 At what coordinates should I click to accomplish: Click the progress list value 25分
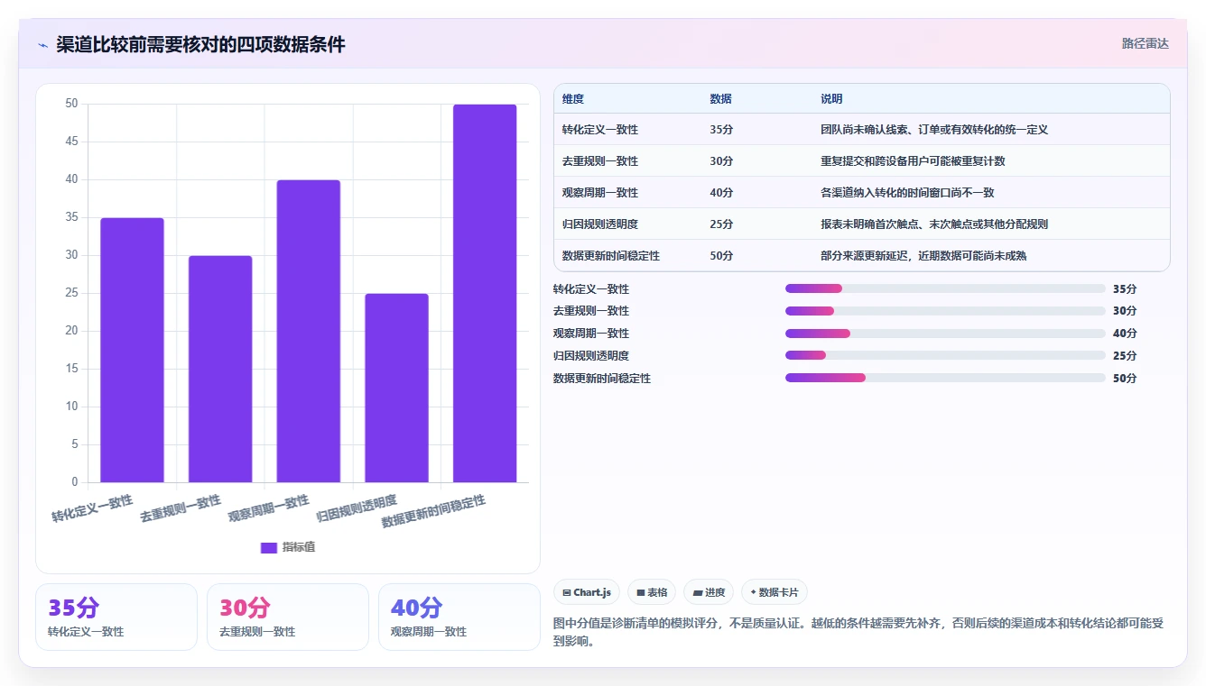pyautogui.click(x=1125, y=356)
